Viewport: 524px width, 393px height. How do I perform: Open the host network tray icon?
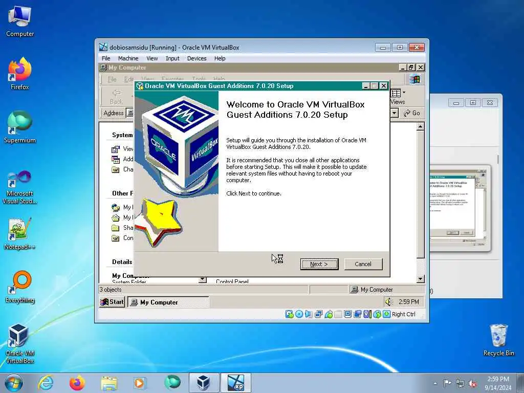[460, 384]
